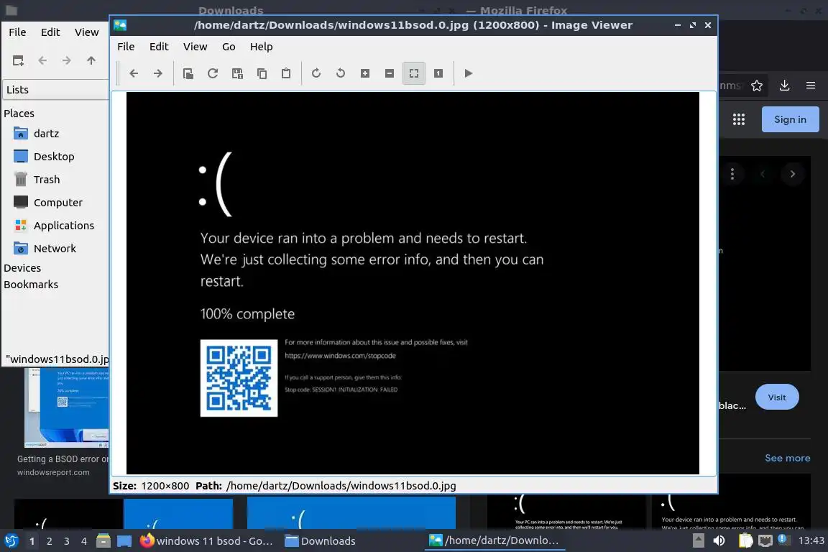Rotate the image clockwise

316,73
